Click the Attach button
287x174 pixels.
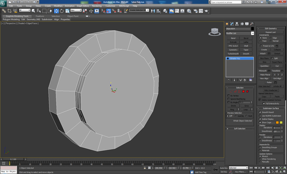[x=263, y=53]
